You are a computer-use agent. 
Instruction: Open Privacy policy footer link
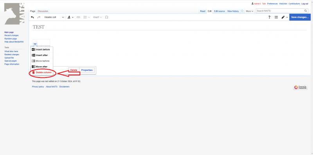pos(38,87)
